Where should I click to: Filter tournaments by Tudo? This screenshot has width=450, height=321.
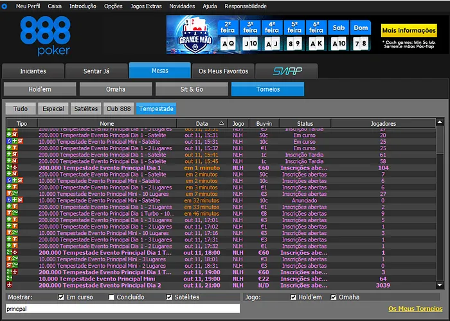tap(21, 108)
